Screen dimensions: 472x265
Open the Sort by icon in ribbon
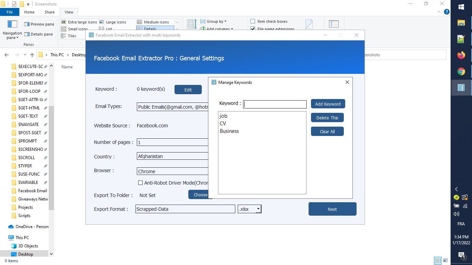[x=192, y=24]
